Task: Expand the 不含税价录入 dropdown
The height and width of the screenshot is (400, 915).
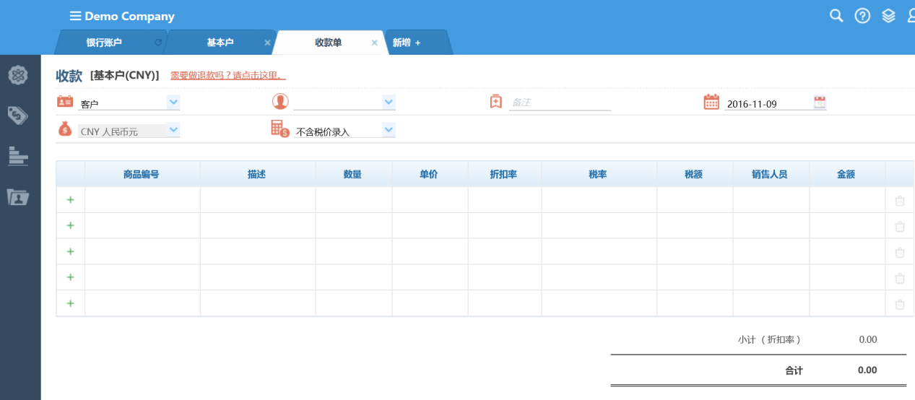Action: pos(389,130)
